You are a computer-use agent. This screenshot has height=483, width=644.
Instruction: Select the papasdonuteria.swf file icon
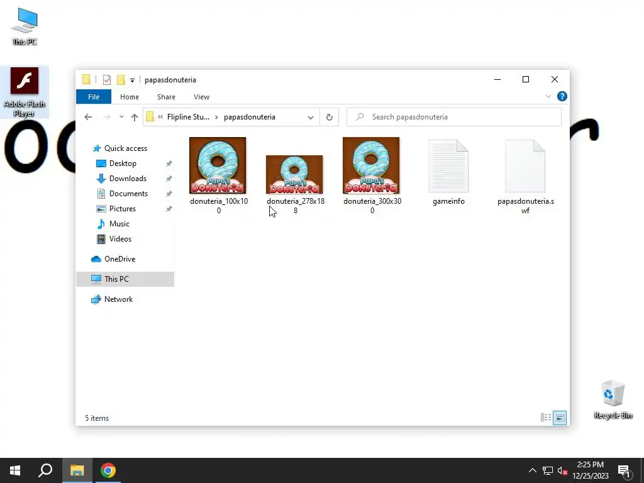click(x=525, y=166)
